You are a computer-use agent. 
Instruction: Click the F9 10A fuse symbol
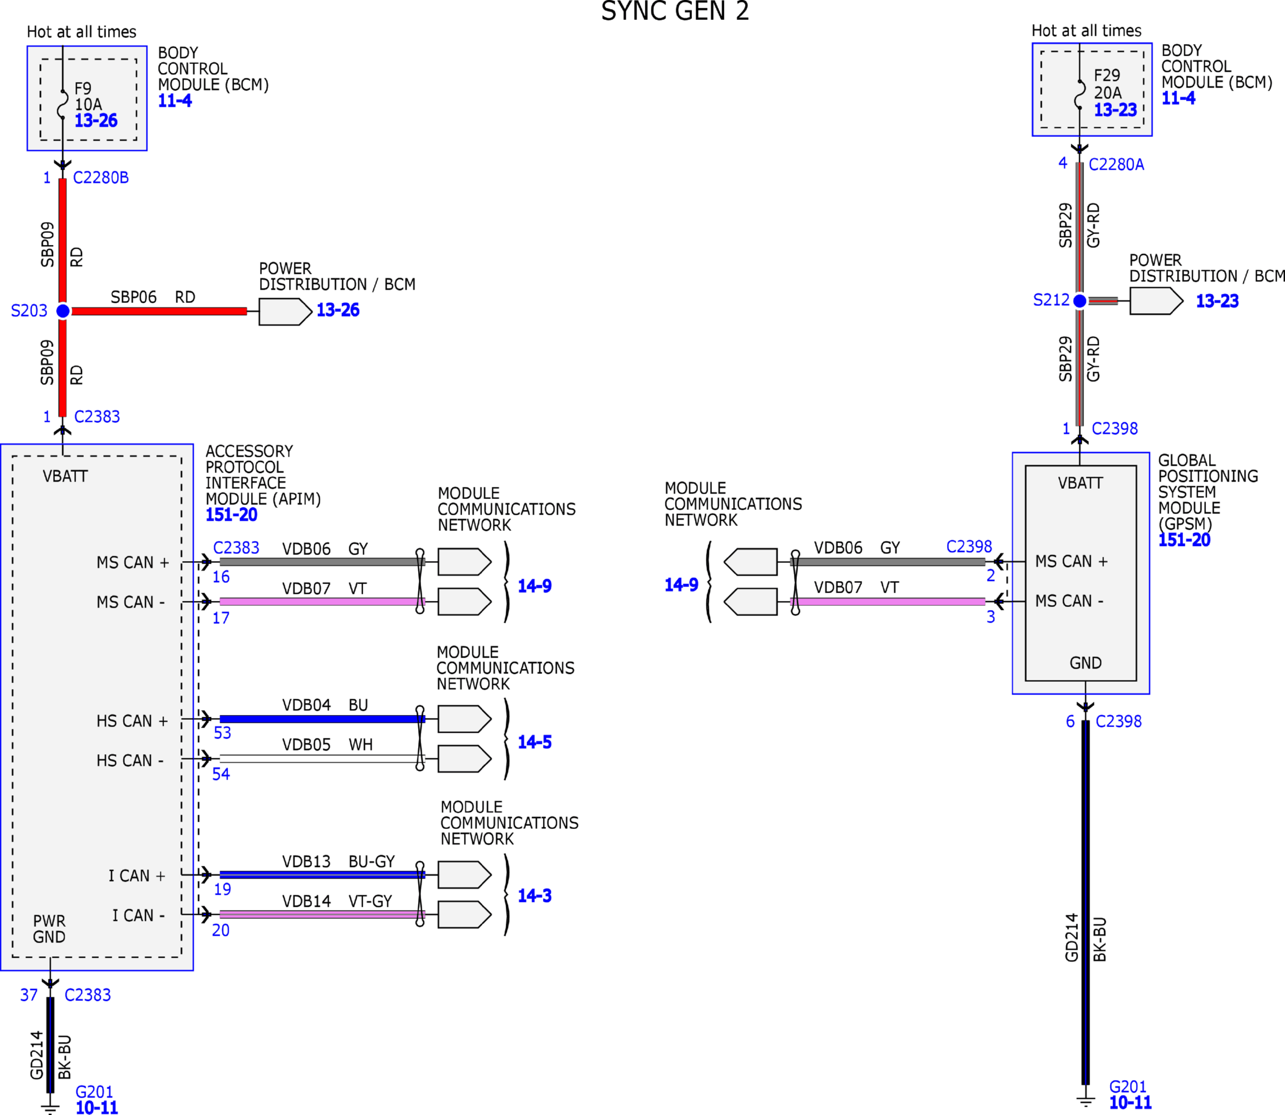pos(63,104)
